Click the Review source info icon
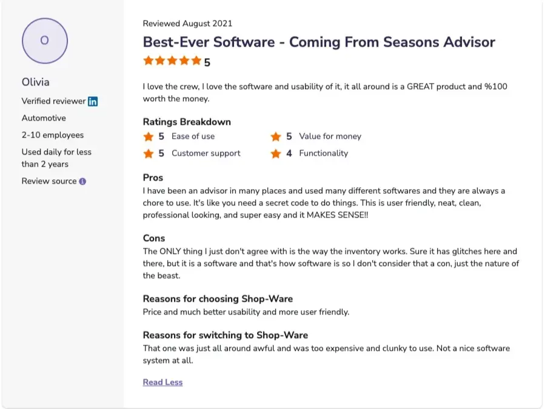This screenshot has height=409, width=545. coord(82,181)
